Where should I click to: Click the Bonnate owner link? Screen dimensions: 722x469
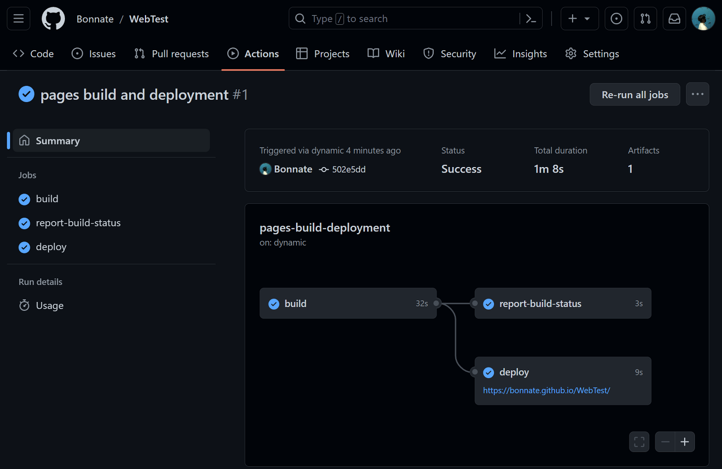coord(95,19)
